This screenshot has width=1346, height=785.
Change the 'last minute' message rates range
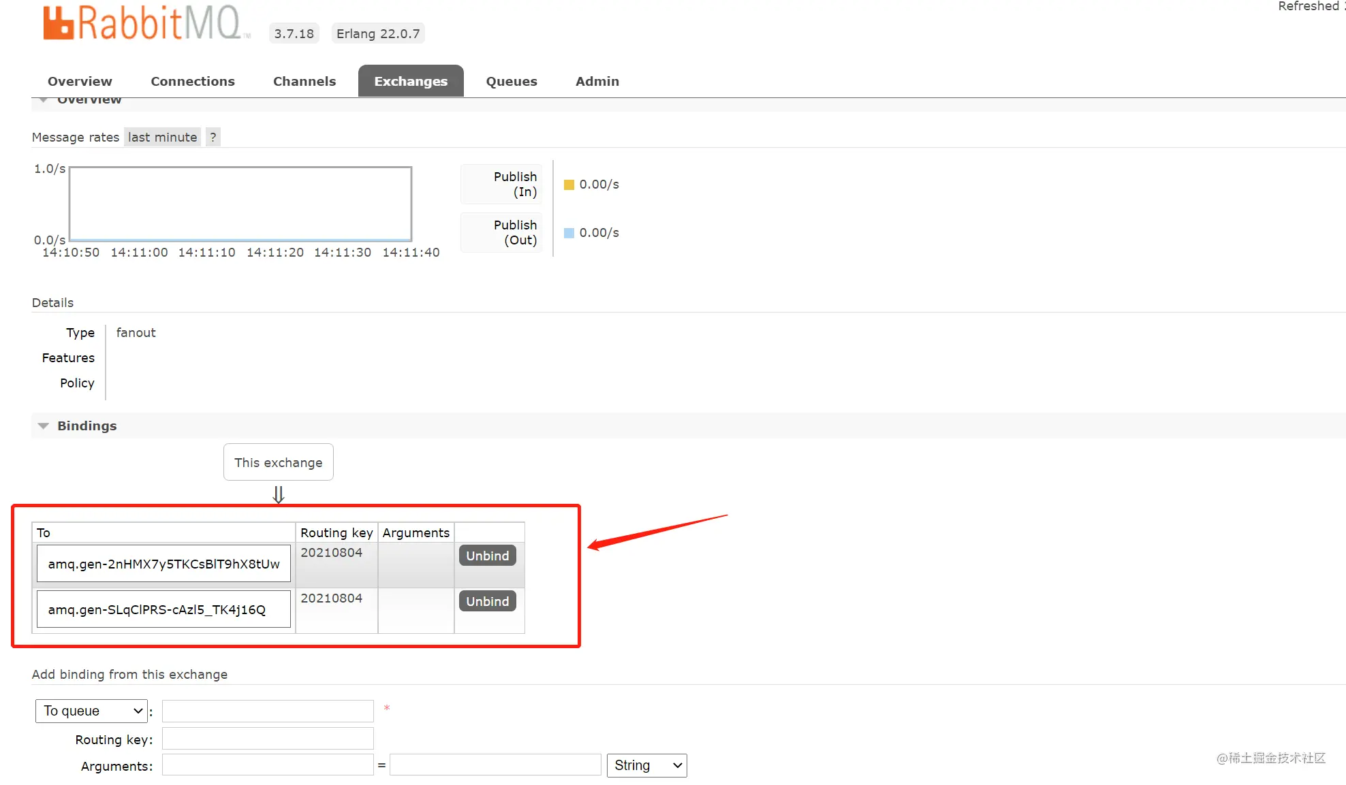162,137
